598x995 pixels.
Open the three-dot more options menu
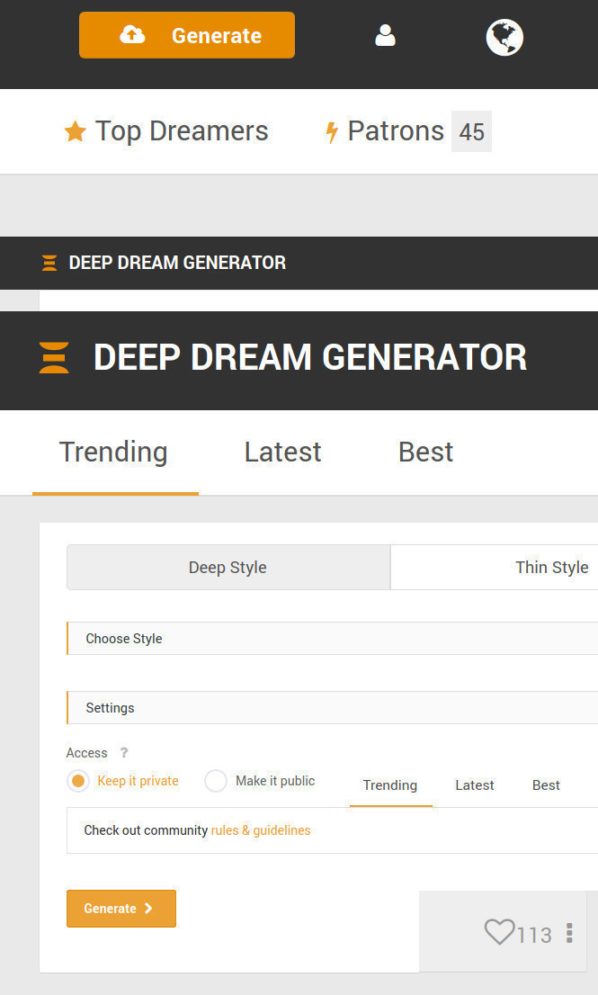[x=569, y=934]
